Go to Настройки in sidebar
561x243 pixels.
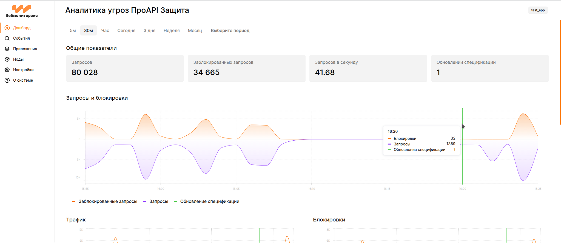23,70
